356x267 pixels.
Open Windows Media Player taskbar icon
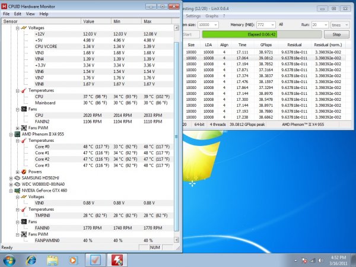[74, 260]
